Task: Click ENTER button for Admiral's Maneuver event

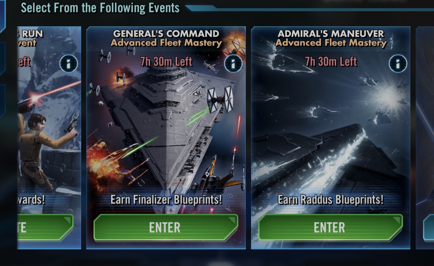Action: click(x=330, y=227)
